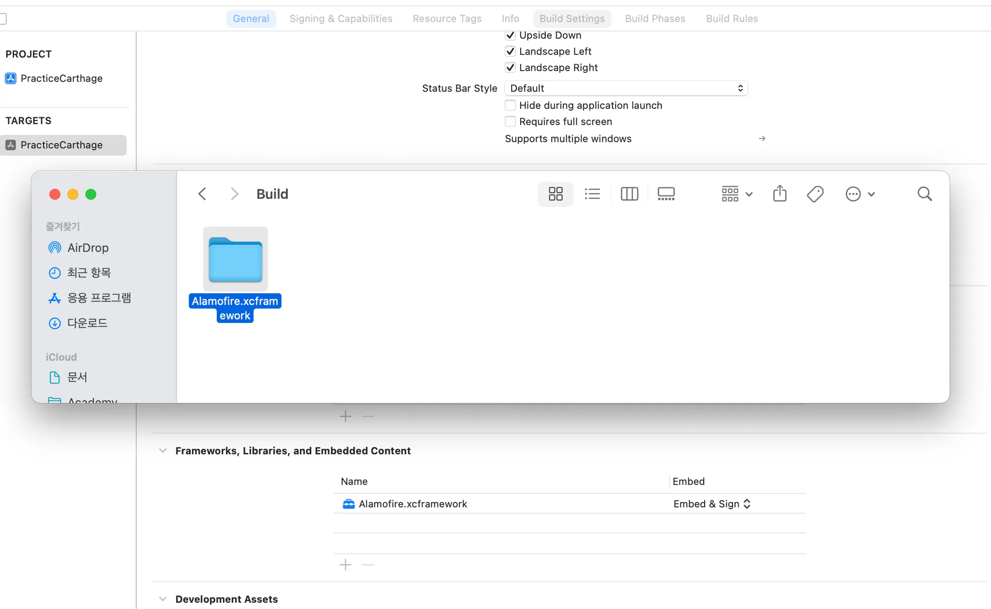Viewport: 991px width, 609px height.
Task: Select PracticeCarthage under TARGETS
Action: point(63,145)
